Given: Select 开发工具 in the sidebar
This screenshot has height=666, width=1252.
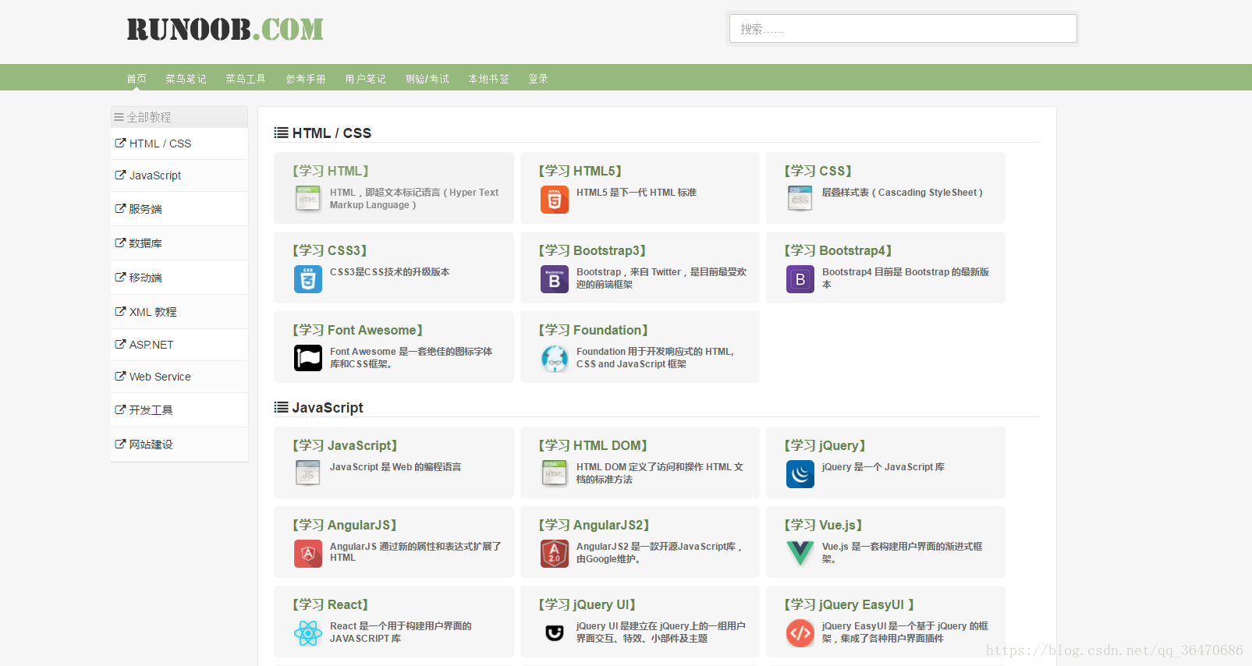Looking at the screenshot, I should coord(179,410).
